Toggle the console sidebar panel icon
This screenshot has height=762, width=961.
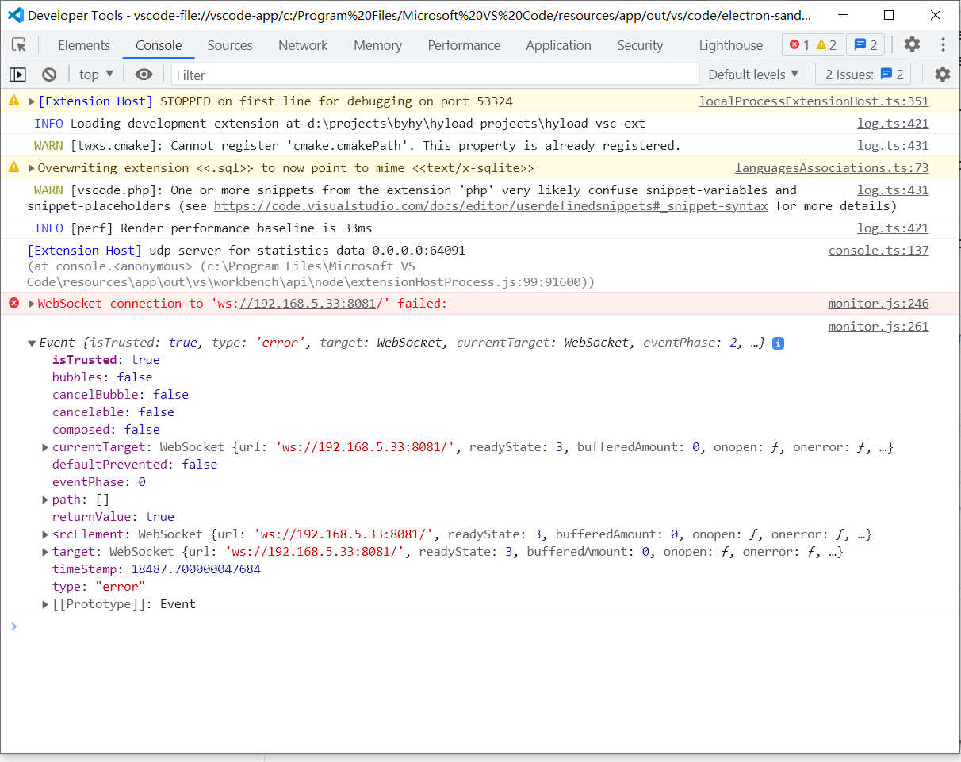17,75
